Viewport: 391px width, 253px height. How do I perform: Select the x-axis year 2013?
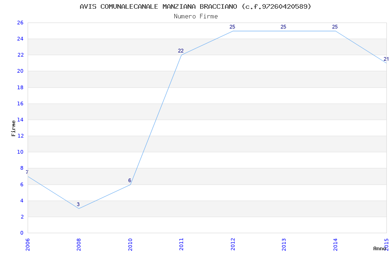284,245
